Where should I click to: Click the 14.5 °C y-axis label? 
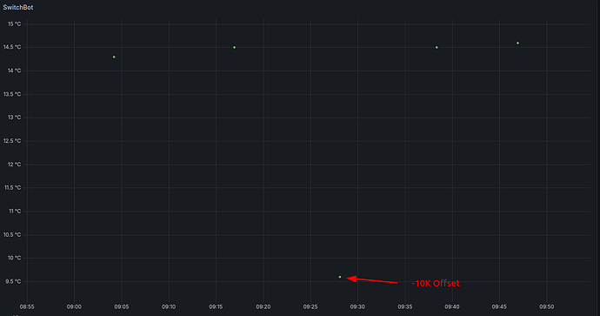(12, 47)
